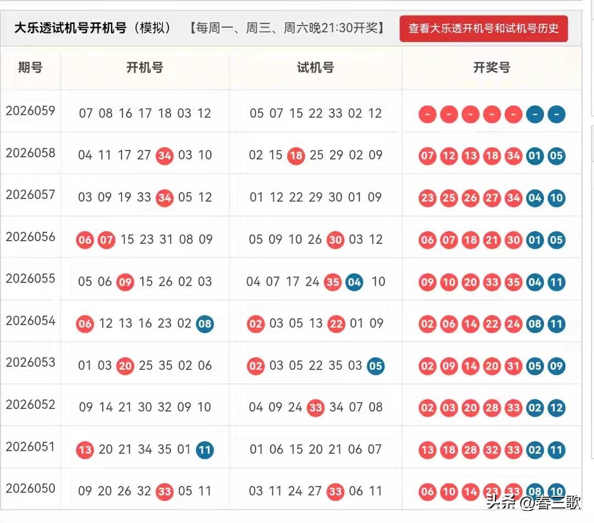Select period number 2026052
The width and height of the screenshot is (594, 523).
[x=30, y=404]
